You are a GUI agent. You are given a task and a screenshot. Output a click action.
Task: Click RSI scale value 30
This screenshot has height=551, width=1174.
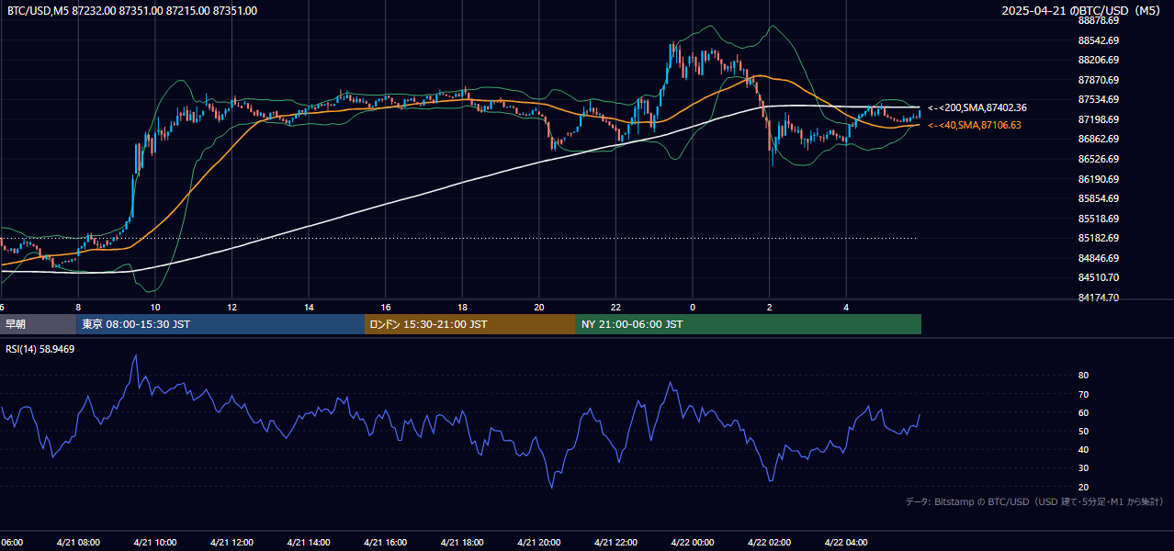pos(1083,468)
